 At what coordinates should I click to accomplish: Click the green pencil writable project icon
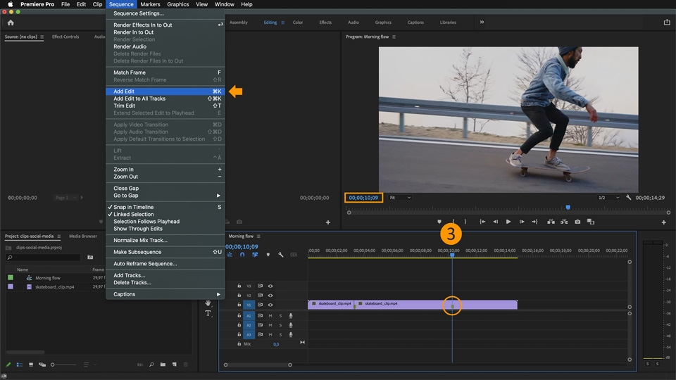[8, 365]
